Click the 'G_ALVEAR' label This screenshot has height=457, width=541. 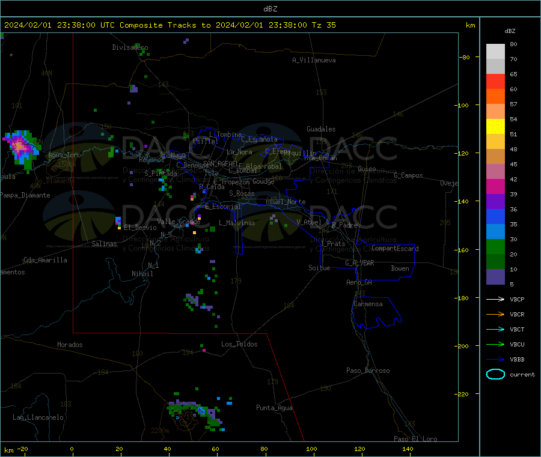pos(360,263)
